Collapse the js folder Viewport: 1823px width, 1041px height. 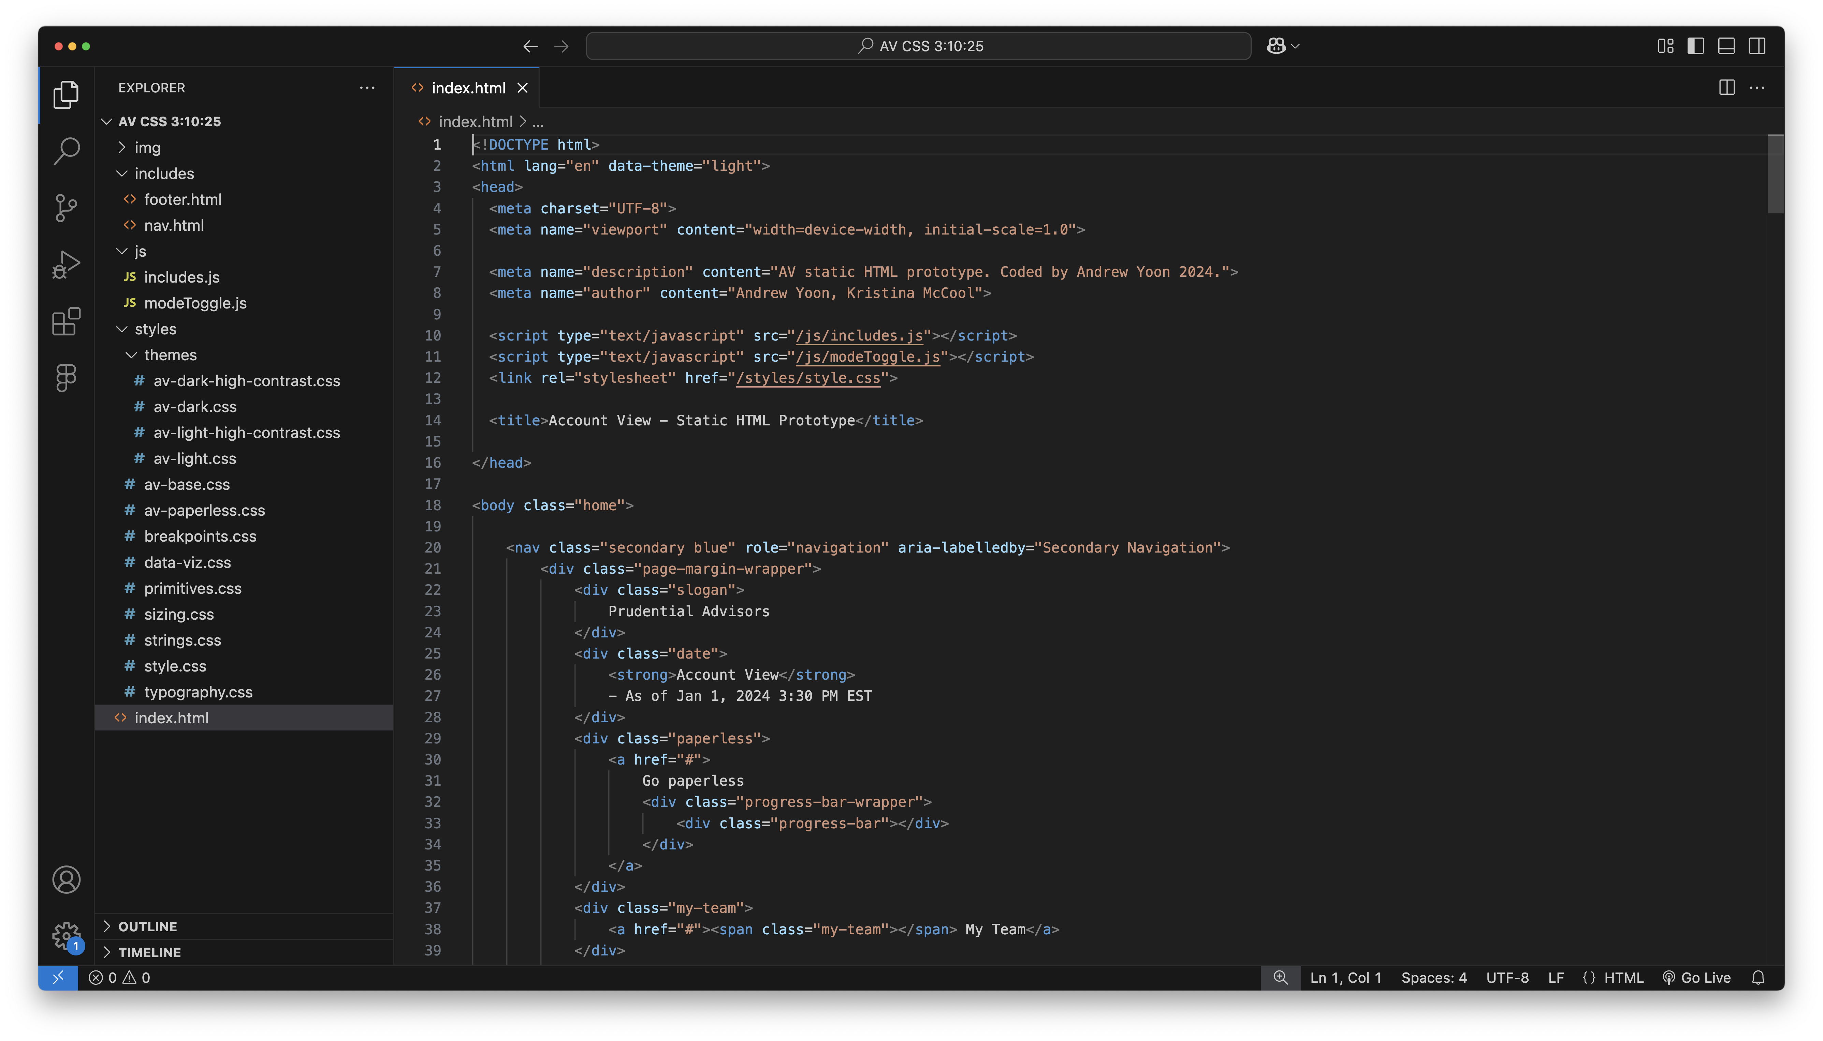click(x=244, y=251)
